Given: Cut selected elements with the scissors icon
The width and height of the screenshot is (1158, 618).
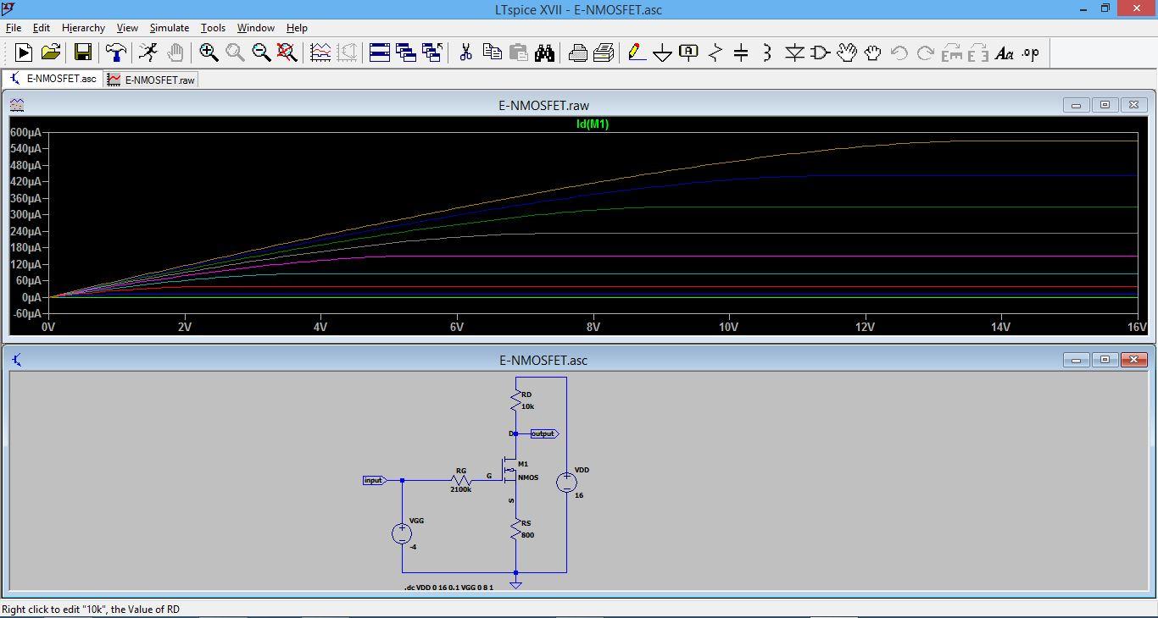Looking at the screenshot, I should (x=466, y=52).
